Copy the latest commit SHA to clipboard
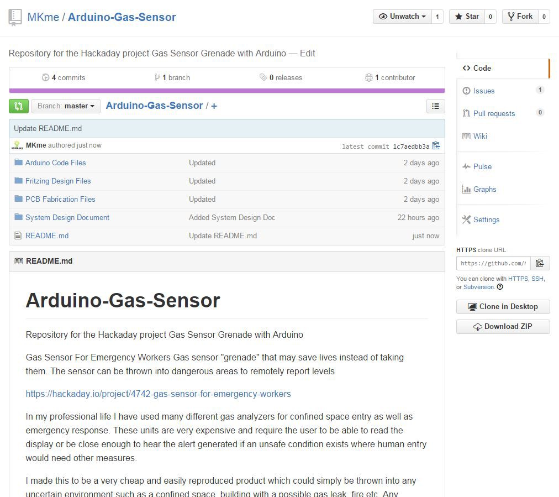 tap(436, 145)
